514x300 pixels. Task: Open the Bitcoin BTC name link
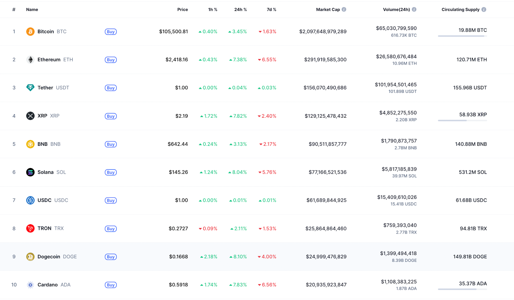pyautogui.click(x=52, y=31)
